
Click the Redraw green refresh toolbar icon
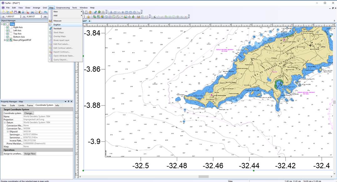tap(99, 12)
